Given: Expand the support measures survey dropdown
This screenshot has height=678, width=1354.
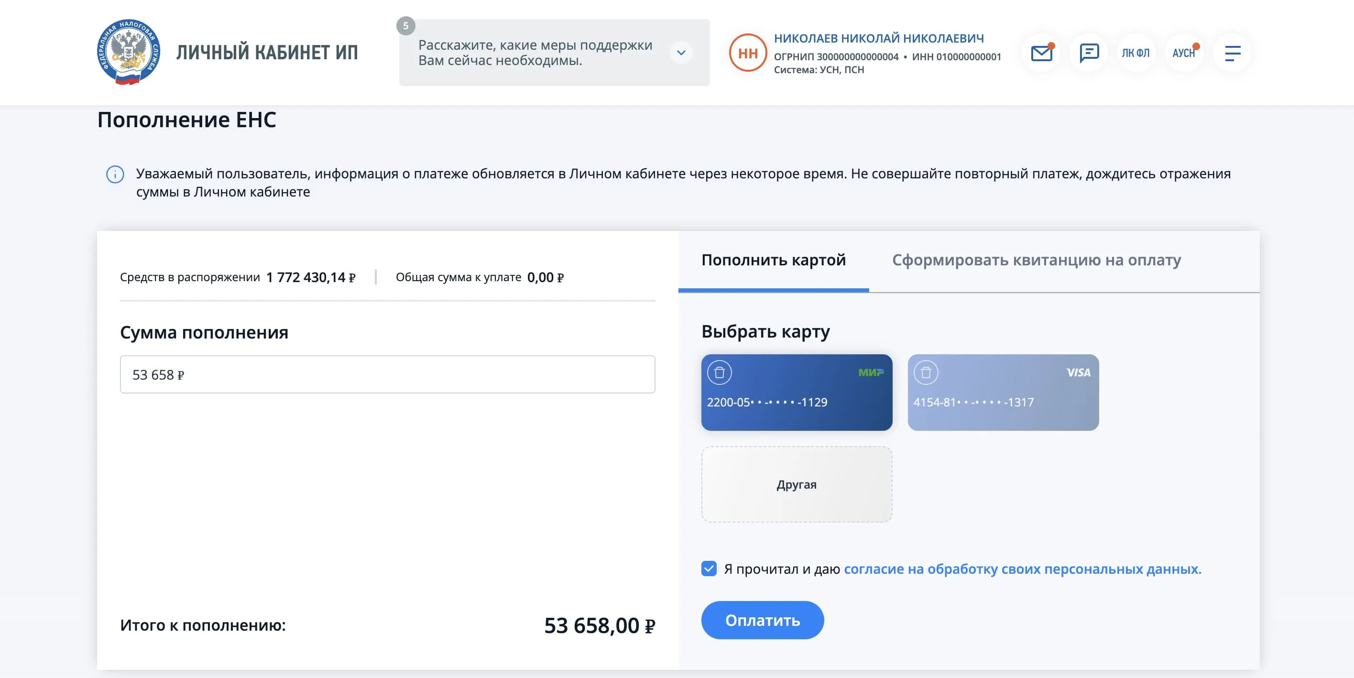Looking at the screenshot, I should tap(681, 53).
